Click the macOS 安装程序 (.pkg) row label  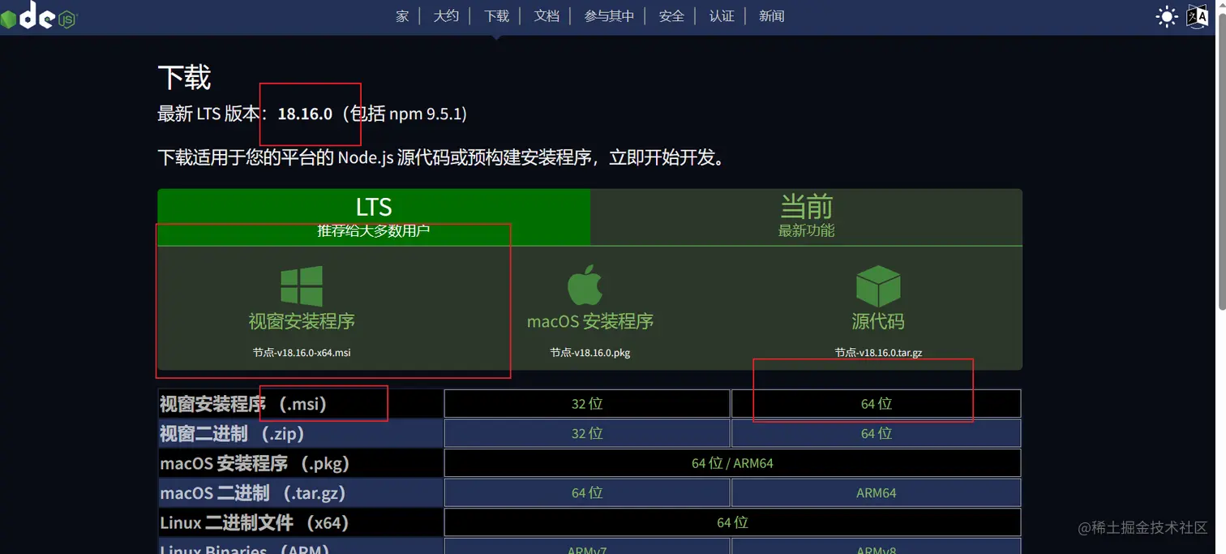coord(255,463)
